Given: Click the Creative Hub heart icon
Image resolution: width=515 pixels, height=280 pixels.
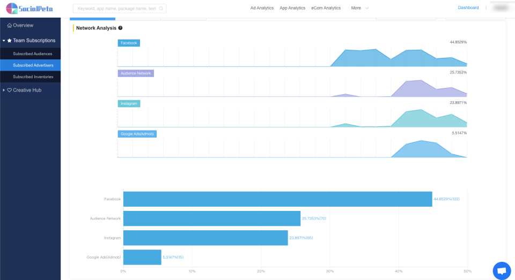Looking at the screenshot, I should click(9, 90).
